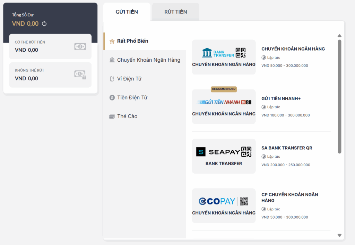Image resolution: width=355 pixels, height=245 pixels.
Task: Pick the SeaPay bank transfer card
Action: pos(224,156)
